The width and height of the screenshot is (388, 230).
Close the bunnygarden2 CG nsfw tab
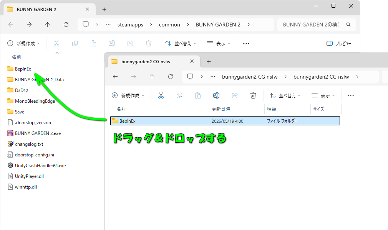coord(192,61)
